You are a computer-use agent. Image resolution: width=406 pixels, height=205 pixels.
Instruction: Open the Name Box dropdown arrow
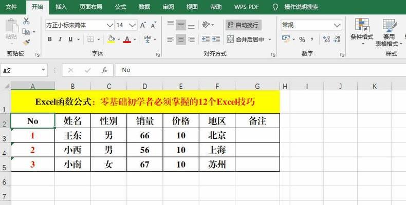[x=43, y=70]
